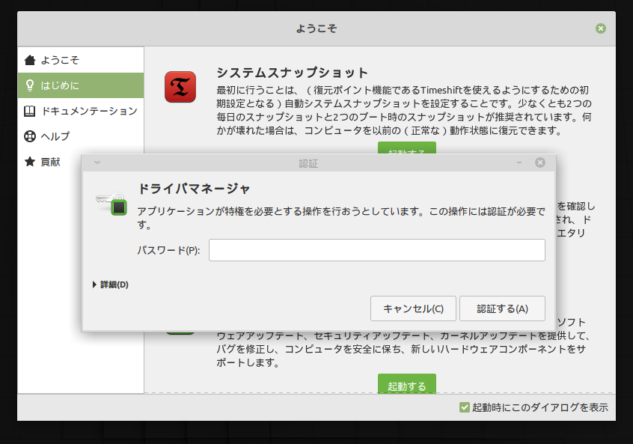Expand the 詳細(D) details section
Image resolution: width=633 pixels, height=444 pixels.
tap(111, 285)
